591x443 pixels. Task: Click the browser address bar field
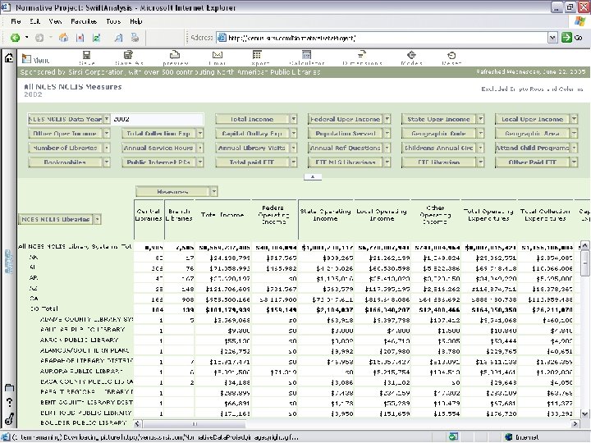[x=369, y=38]
